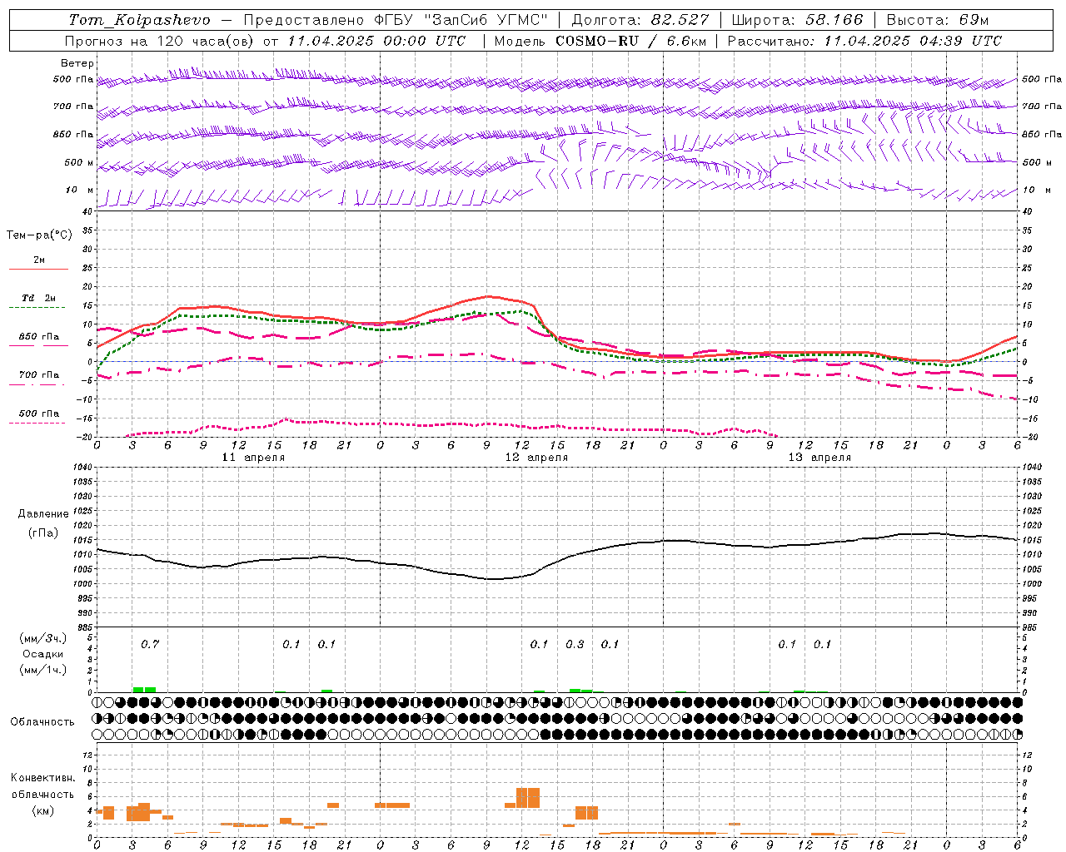Click the 850 гПа temperature legend label

[x=39, y=337]
